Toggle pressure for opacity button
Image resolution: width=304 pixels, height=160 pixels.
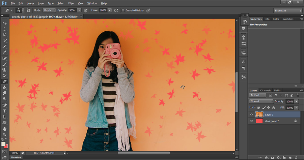pos(86,10)
